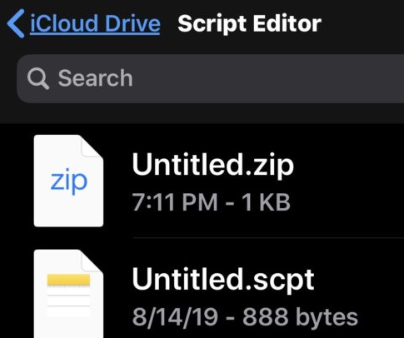
Task: Select the Untitled.scpt file name
Action: pos(223,280)
